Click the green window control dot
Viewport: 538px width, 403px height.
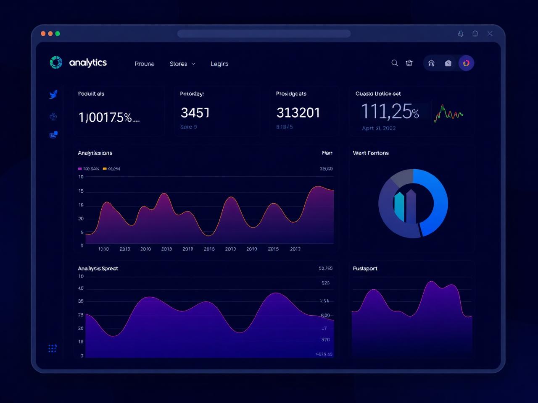(x=58, y=34)
